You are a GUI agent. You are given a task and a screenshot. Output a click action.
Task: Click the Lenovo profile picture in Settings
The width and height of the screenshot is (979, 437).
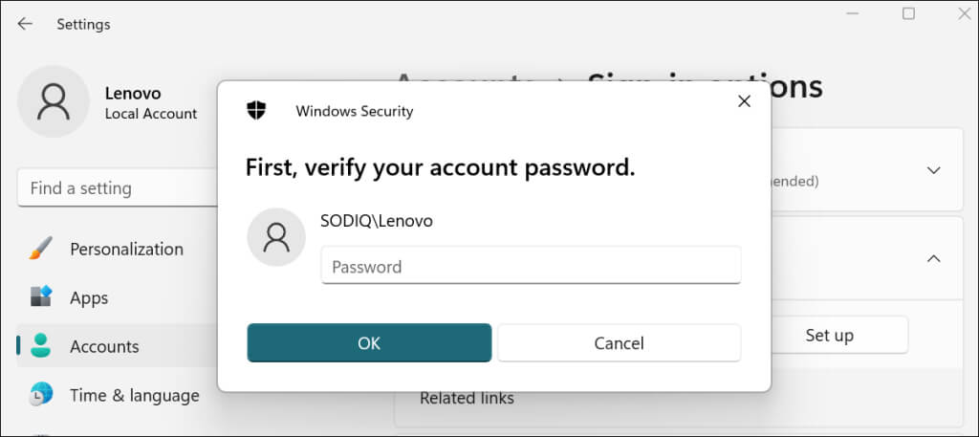pos(54,101)
